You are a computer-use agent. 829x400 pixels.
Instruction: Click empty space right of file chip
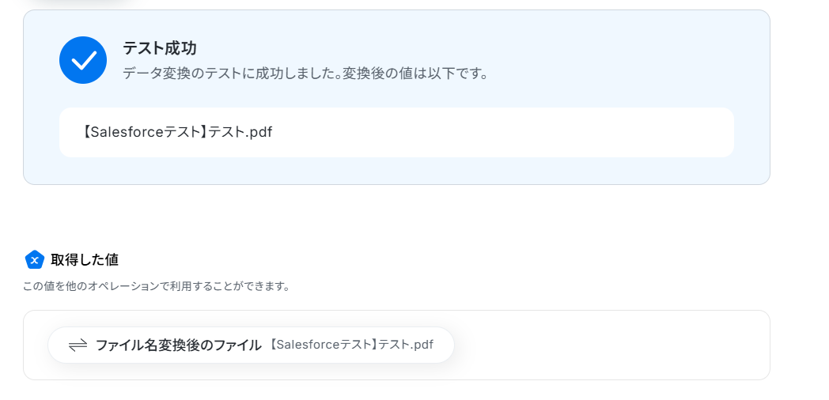609,345
